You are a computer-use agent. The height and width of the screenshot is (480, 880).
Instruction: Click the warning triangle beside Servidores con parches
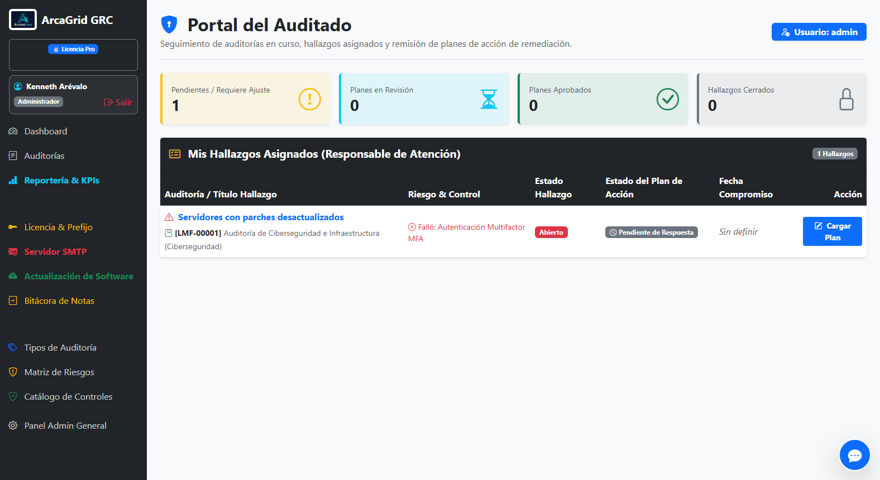[x=169, y=217]
